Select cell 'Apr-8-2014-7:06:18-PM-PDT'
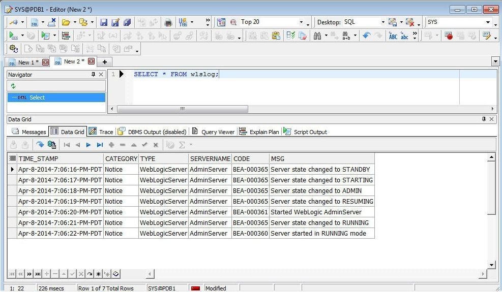This screenshot has width=502, height=292. tap(60, 190)
